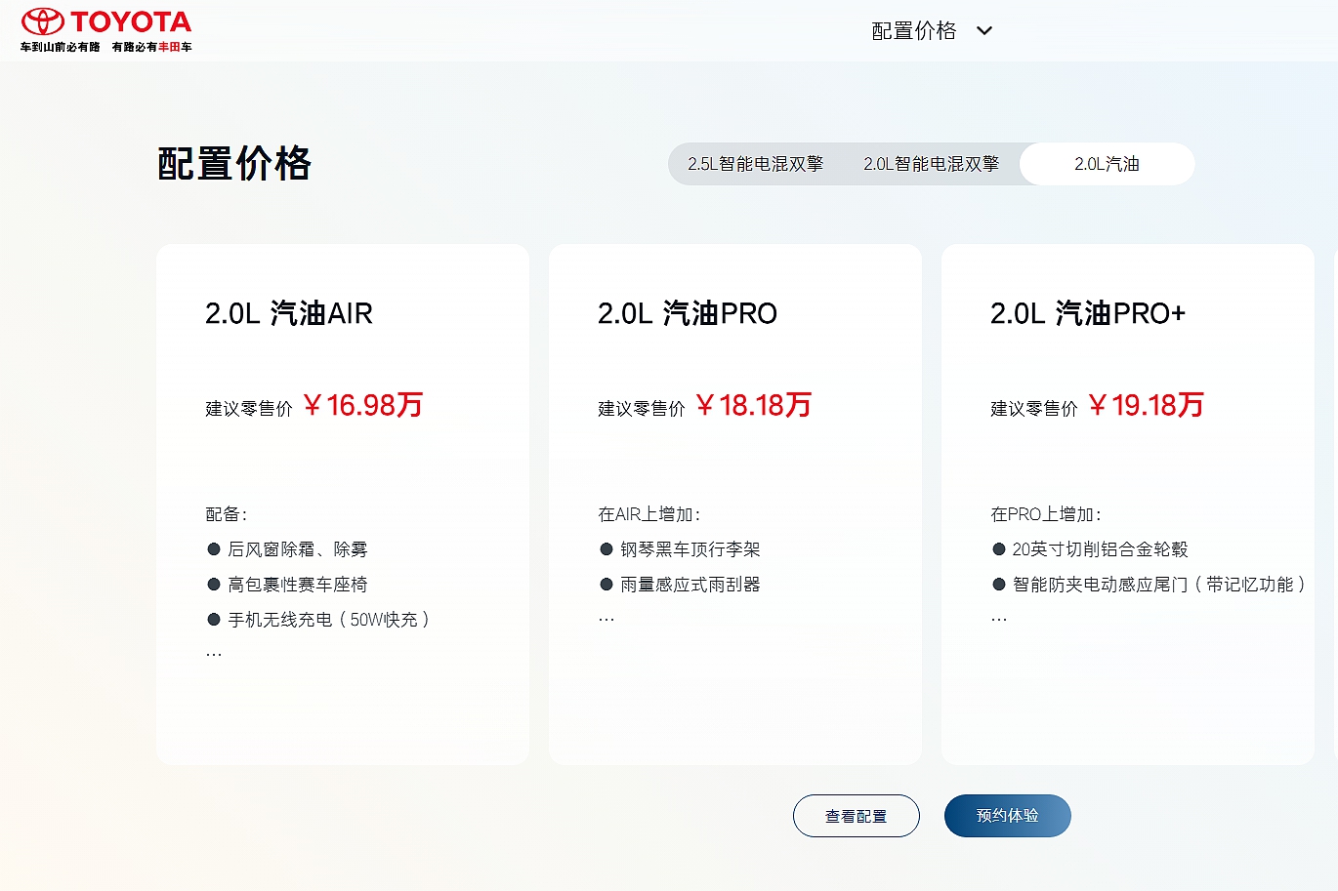Click the ¥18.18万 price
Viewport: 1338px width, 891px height.
coord(754,405)
